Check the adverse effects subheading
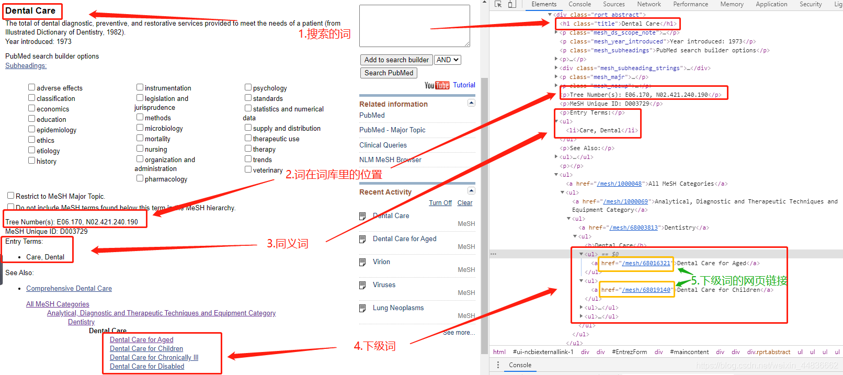The height and width of the screenshot is (375, 843). tap(32, 87)
